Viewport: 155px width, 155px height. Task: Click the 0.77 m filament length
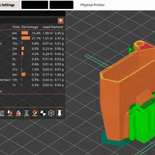[x=48, y=75]
